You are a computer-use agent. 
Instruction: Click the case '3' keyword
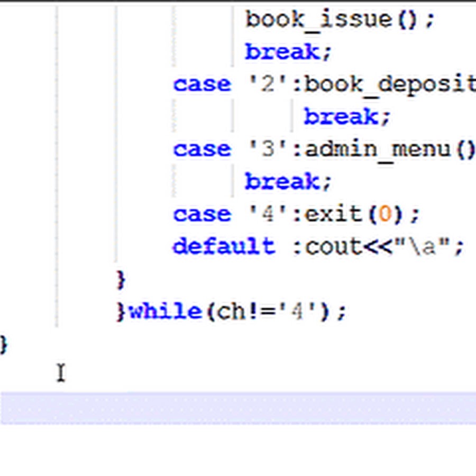[202, 149]
